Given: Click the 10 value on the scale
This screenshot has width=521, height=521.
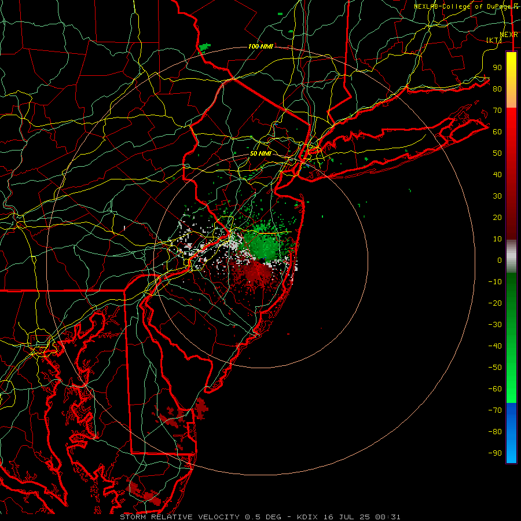Looking at the screenshot, I should (497, 239).
